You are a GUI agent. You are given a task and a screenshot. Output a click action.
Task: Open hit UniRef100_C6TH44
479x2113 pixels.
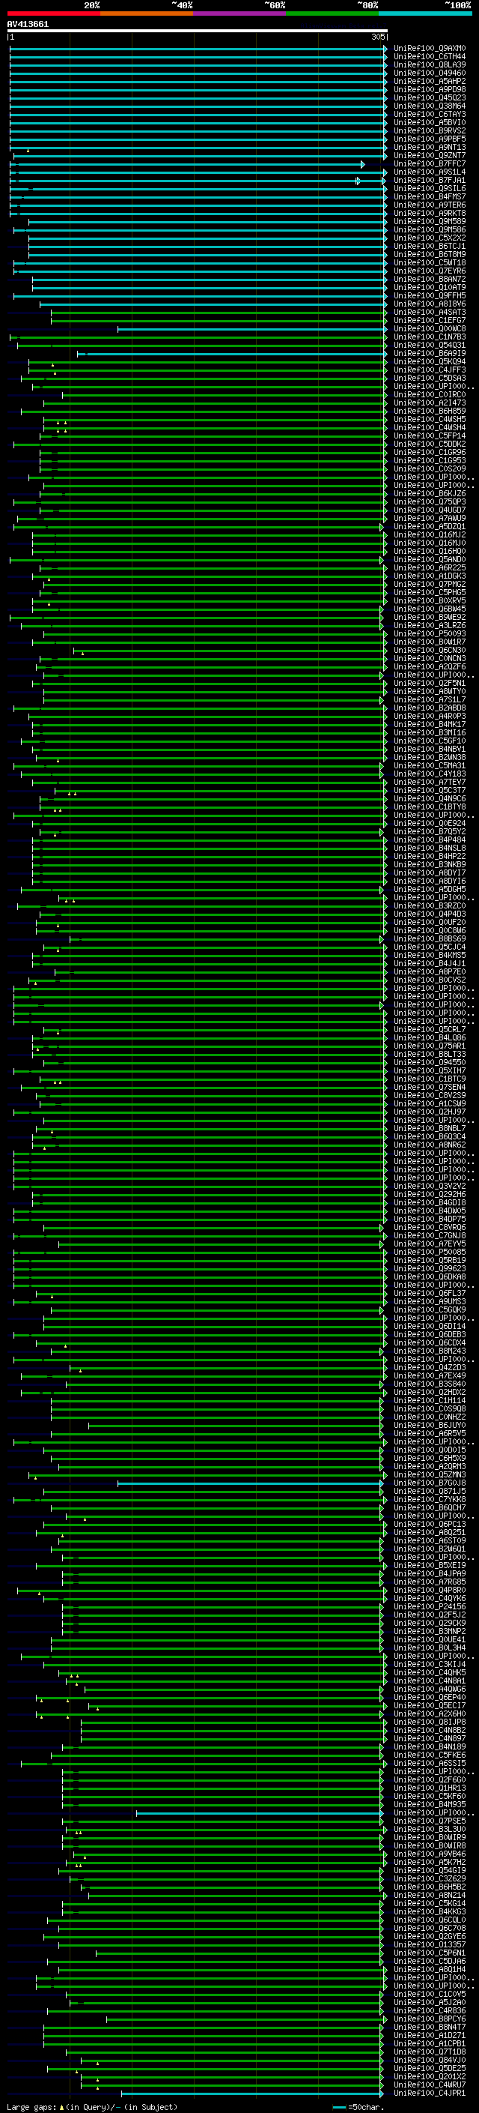click(429, 57)
